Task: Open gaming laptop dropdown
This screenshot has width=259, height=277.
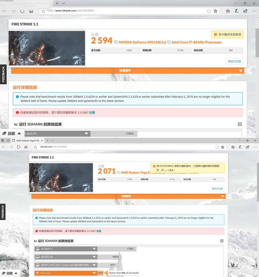Action: (x=66, y=257)
